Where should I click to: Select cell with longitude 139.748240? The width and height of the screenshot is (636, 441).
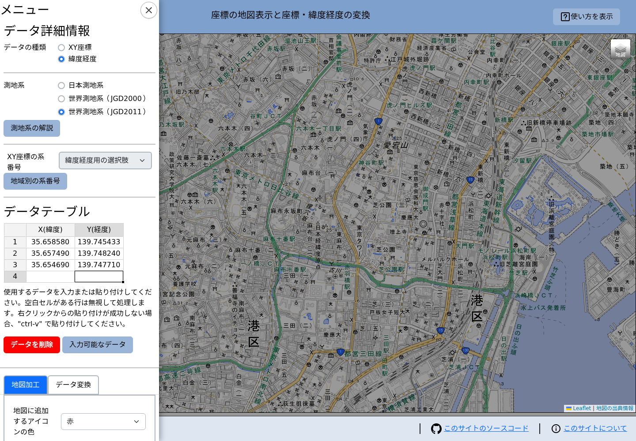point(99,254)
